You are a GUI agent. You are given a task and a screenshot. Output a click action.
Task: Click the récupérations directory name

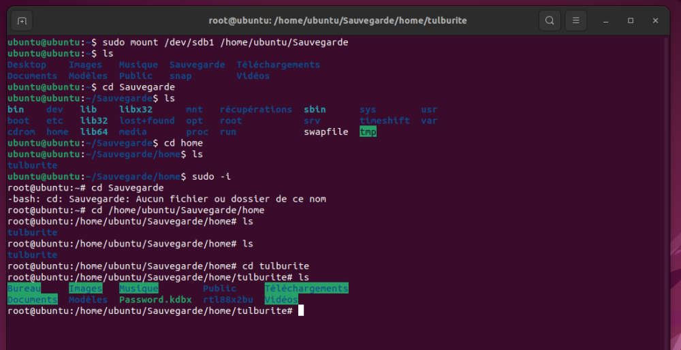[x=256, y=110]
